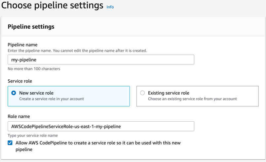Viewport: 266px width, 162px height.
Task: Click the 'No more than 100 characters' hint
Action: click(34, 69)
